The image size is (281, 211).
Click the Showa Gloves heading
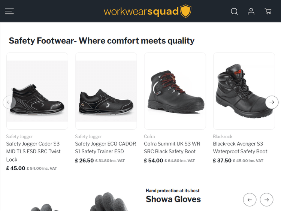(x=173, y=199)
